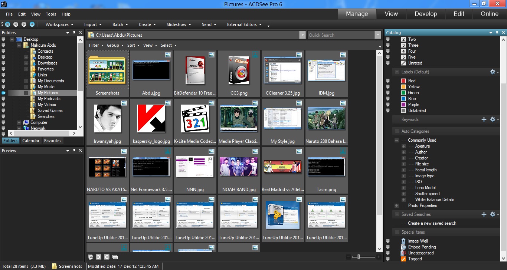Toggle easy-select marker beside My Music
This screenshot has width=507, height=270.
click(4, 87)
